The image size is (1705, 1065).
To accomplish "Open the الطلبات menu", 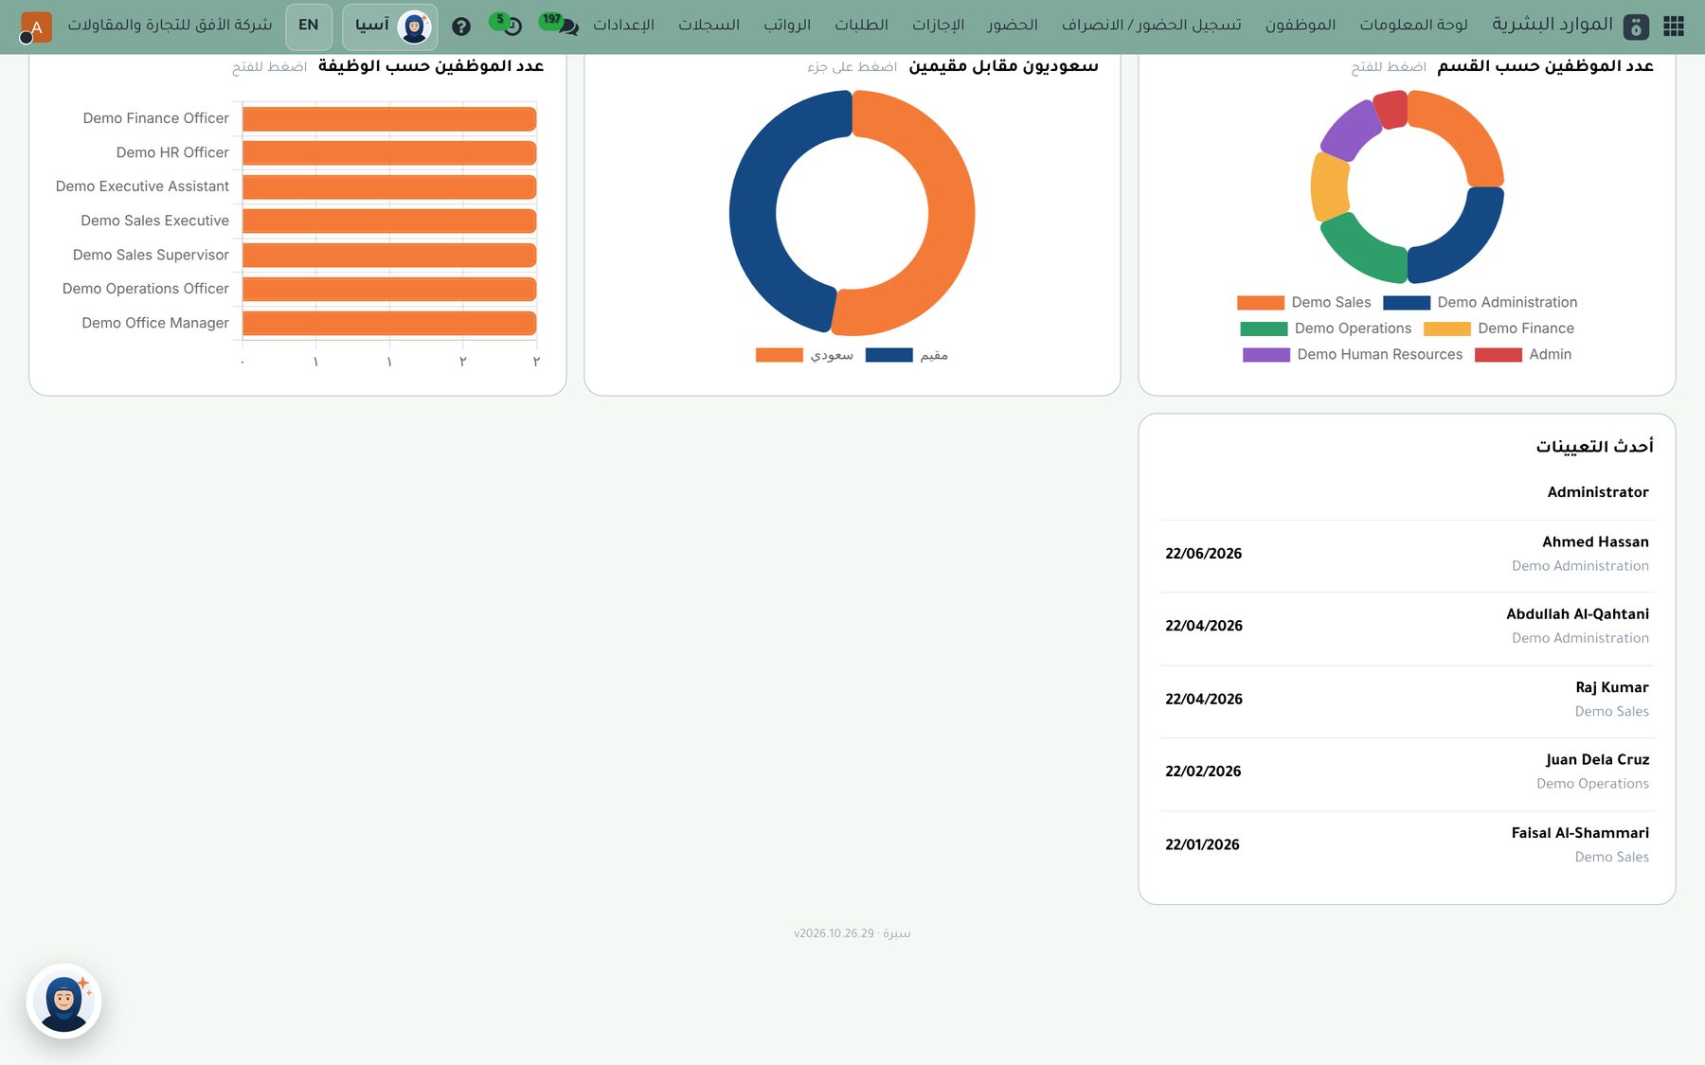I will [x=861, y=25].
